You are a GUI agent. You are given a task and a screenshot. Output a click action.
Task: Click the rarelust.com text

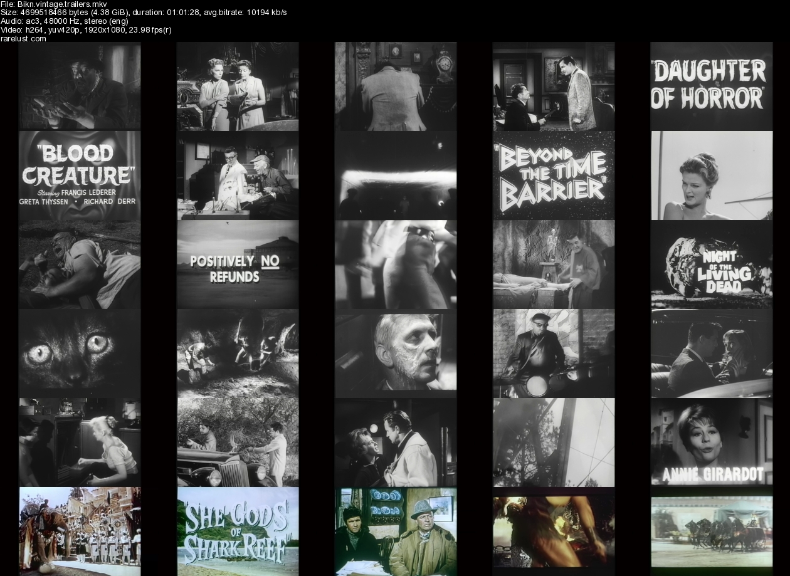pos(23,39)
